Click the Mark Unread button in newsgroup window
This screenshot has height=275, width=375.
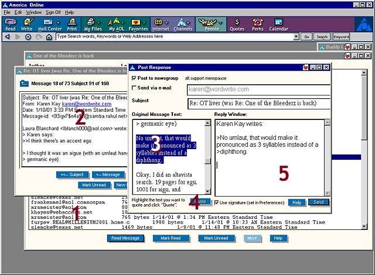click(x=216, y=238)
